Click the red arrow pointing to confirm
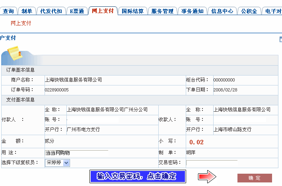 click(x=207, y=176)
